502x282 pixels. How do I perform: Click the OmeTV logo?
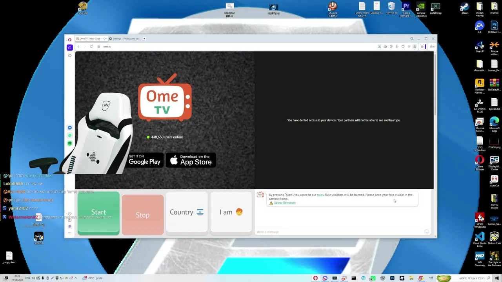coord(165,97)
